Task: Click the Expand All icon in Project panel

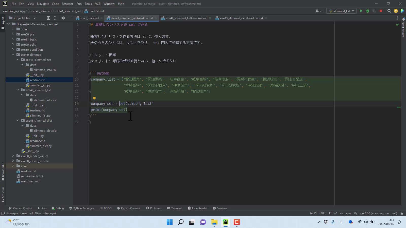Action: (48, 18)
